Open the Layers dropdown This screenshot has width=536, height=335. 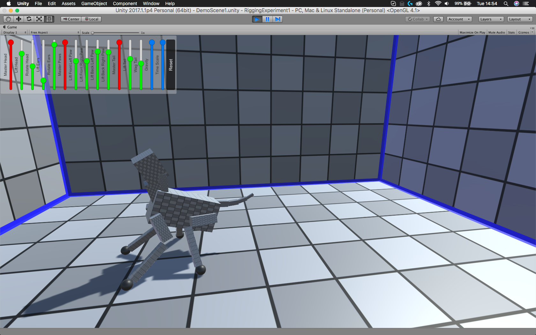tap(491, 19)
